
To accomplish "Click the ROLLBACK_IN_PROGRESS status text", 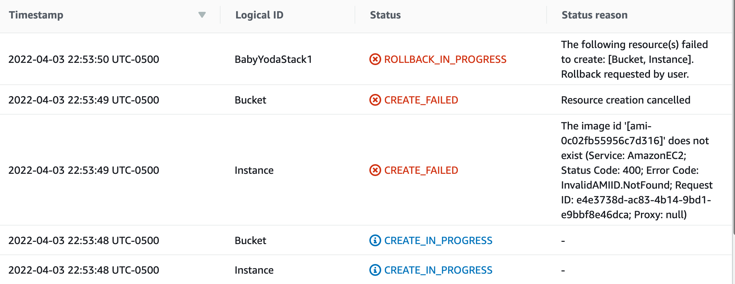I will coord(445,60).
